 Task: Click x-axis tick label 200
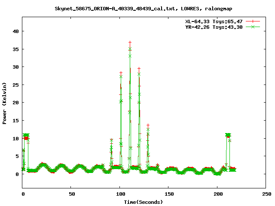pyautogui.click(x=218, y=194)
